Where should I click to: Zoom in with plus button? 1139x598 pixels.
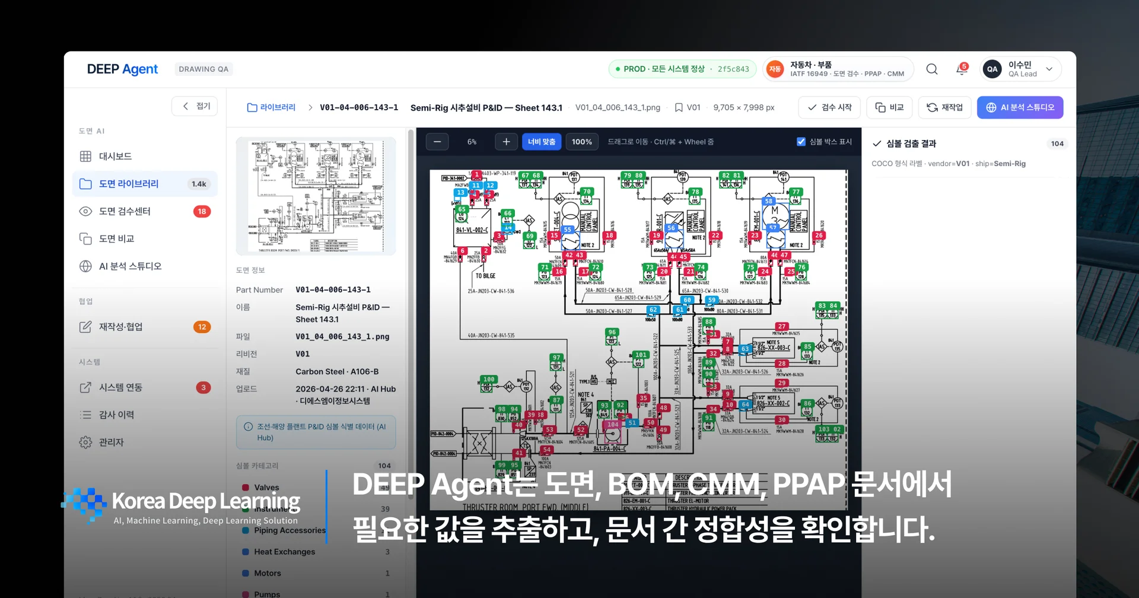506,142
